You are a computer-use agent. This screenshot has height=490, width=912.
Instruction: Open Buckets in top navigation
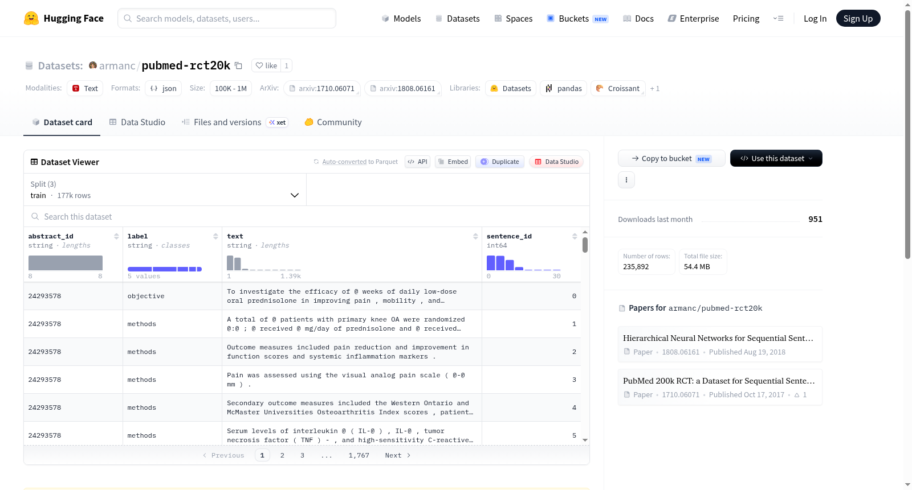(x=577, y=19)
